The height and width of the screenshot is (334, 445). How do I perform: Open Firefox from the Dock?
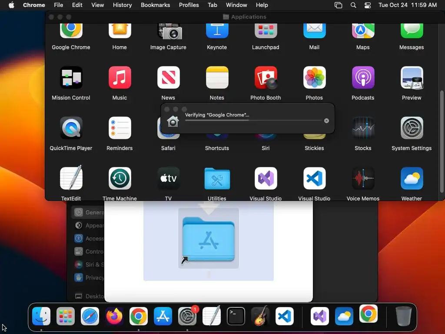114,316
